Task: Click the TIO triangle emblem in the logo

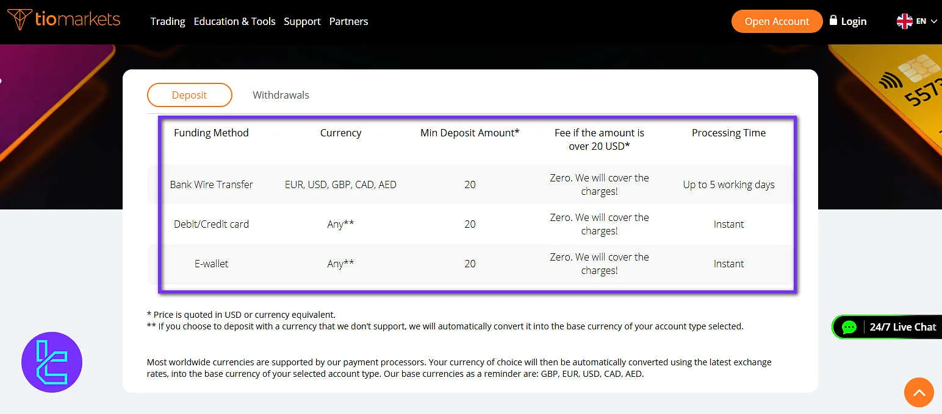Action: pyautogui.click(x=20, y=18)
